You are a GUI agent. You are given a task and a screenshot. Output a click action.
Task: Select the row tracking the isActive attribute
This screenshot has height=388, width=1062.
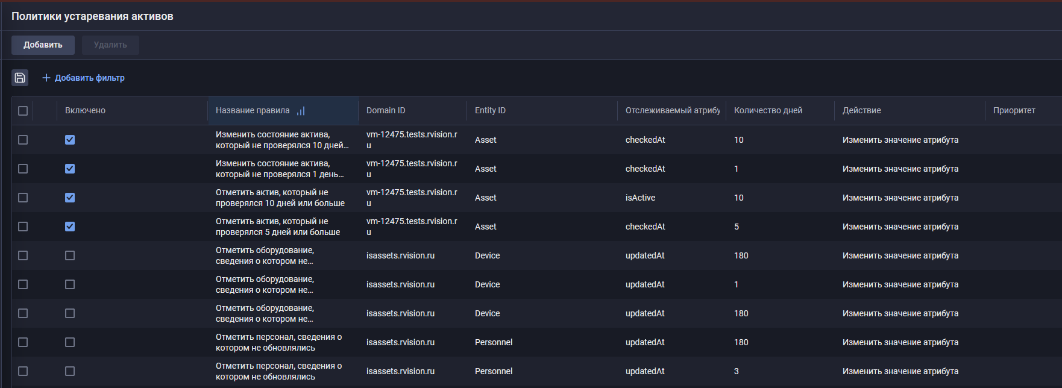click(23, 198)
